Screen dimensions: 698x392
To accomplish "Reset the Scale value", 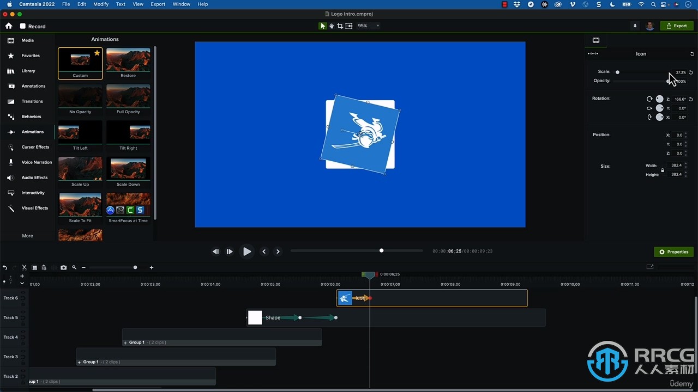I will pos(691,72).
